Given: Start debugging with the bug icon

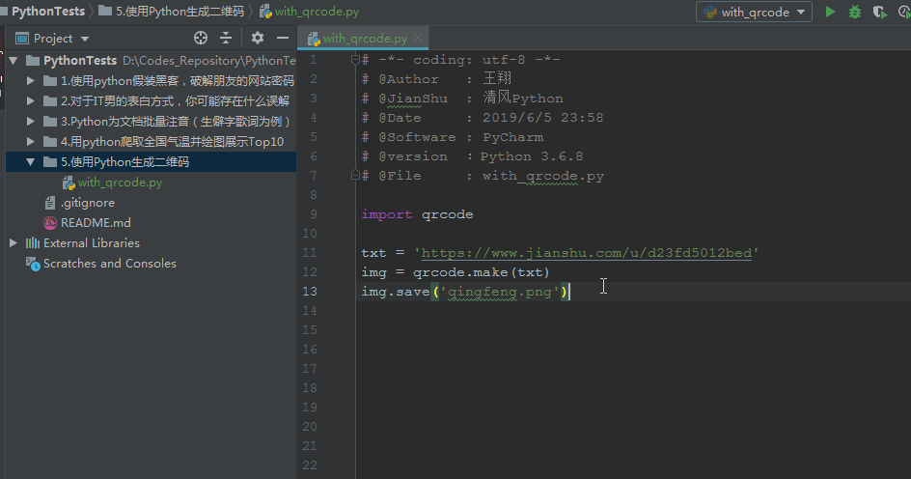Looking at the screenshot, I should [x=855, y=12].
